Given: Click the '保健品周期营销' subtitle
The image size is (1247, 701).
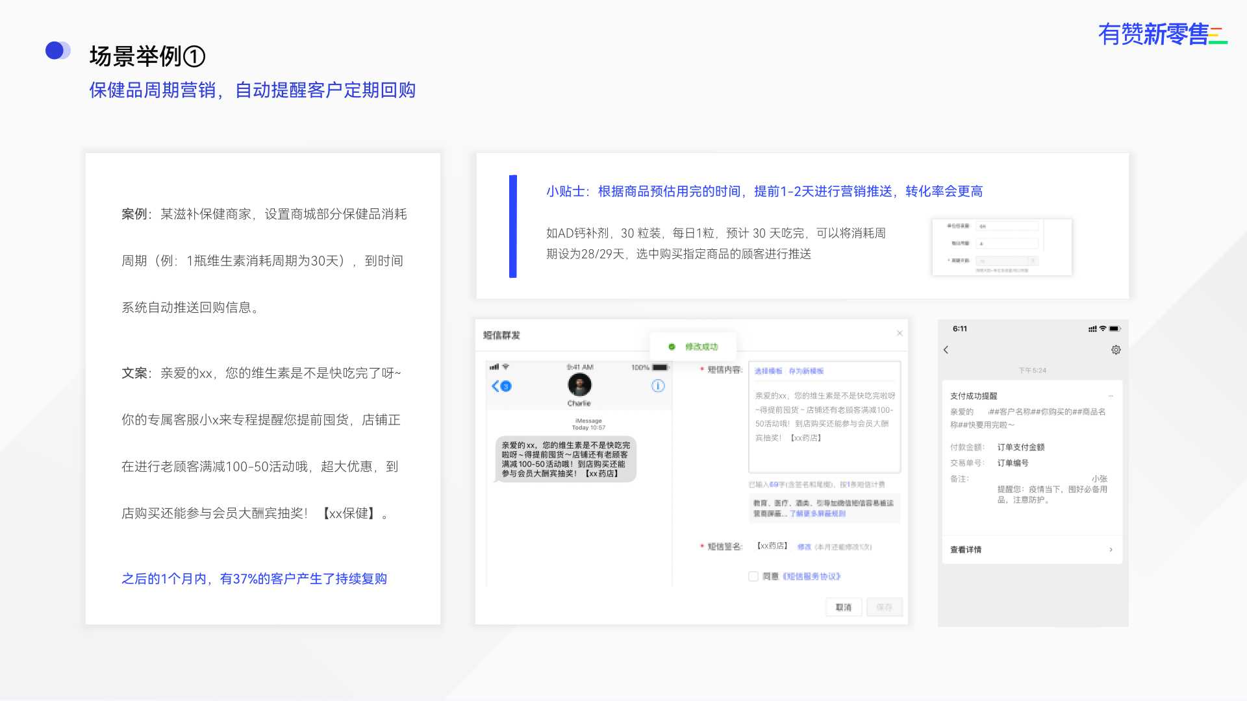Looking at the screenshot, I should (153, 90).
